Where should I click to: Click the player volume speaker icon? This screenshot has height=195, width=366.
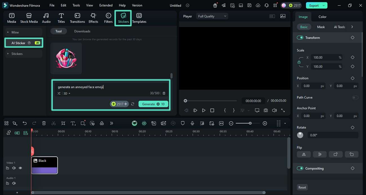click(x=274, y=111)
